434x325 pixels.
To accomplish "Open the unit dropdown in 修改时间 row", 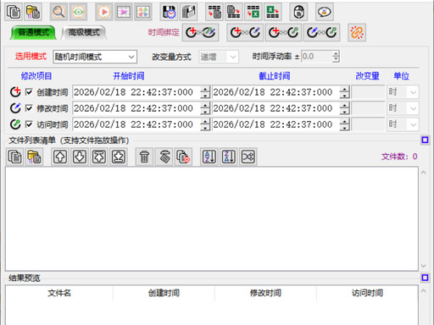I will (x=403, y=108).
